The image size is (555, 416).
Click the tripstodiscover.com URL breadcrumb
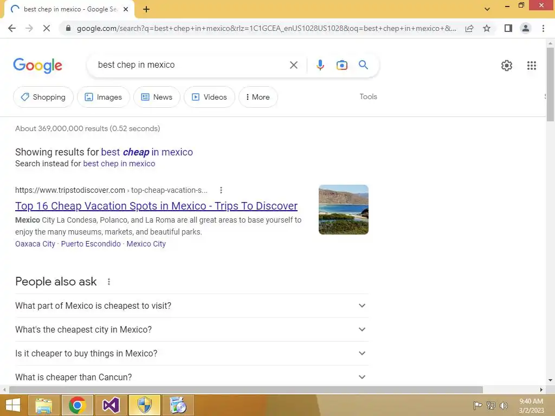coord(111,190)
